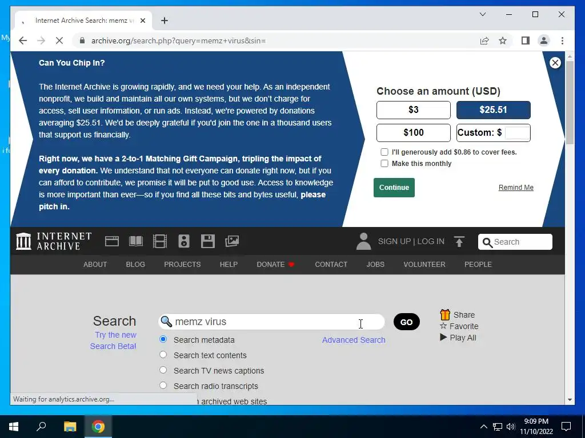
Task: Open the DONATE menu item
Action: click(275, 265)
